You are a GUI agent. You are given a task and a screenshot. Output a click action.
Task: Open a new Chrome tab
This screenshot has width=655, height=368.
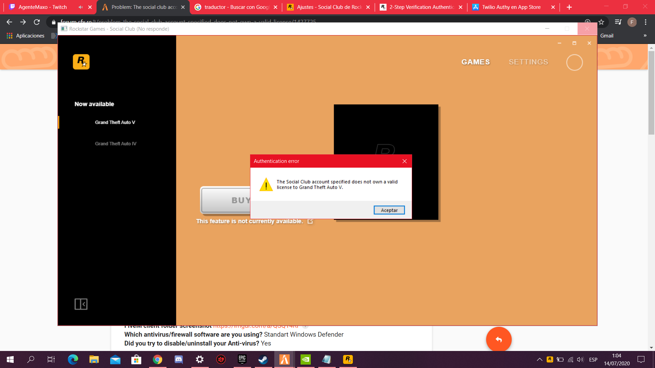569,7
